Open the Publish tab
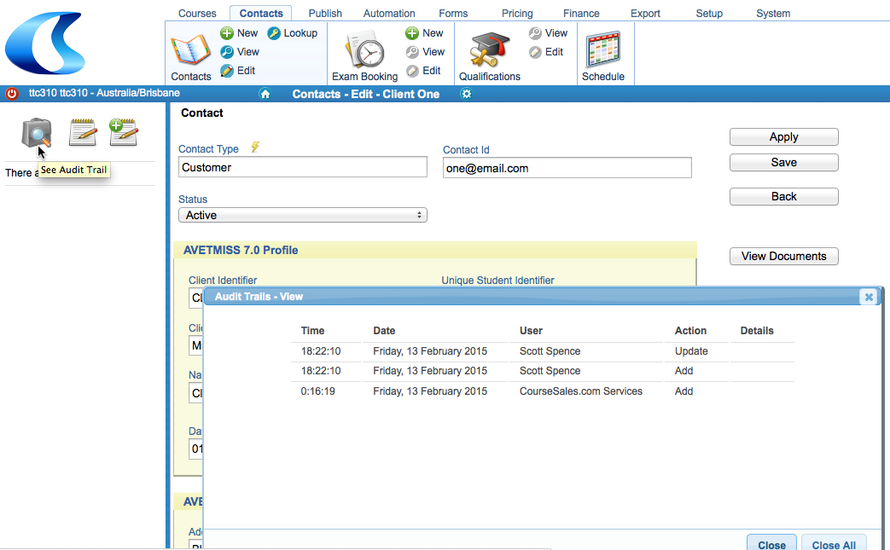This screenshot has width=890, height=550. [x=325, y=13]
